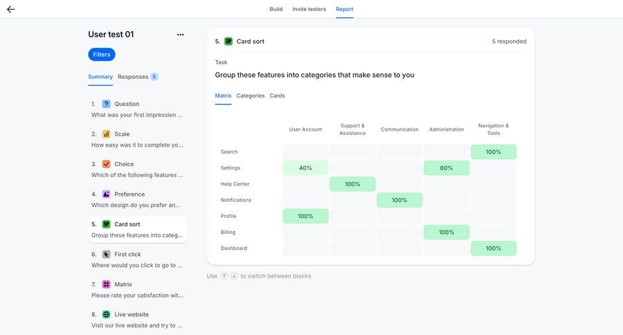Click the First click cursor icon

[106, 255]
